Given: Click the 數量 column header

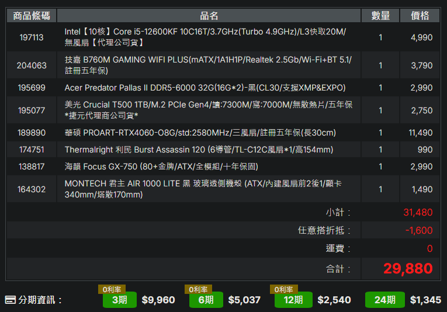Looking at the screenshot, I should [380, 16].
